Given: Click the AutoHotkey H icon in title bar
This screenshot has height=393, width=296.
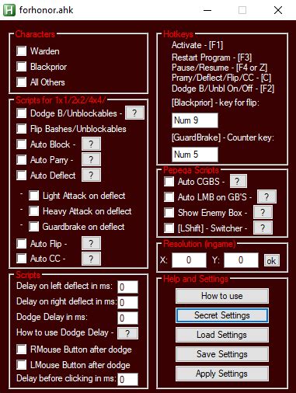Looking at the screenshot, I should coord(9,10).
